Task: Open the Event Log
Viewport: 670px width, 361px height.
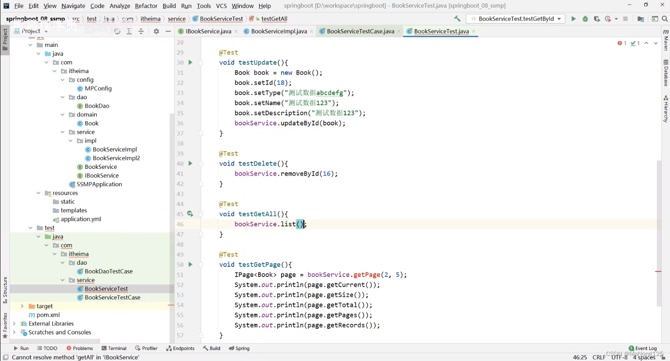Action: pos(643,348)
